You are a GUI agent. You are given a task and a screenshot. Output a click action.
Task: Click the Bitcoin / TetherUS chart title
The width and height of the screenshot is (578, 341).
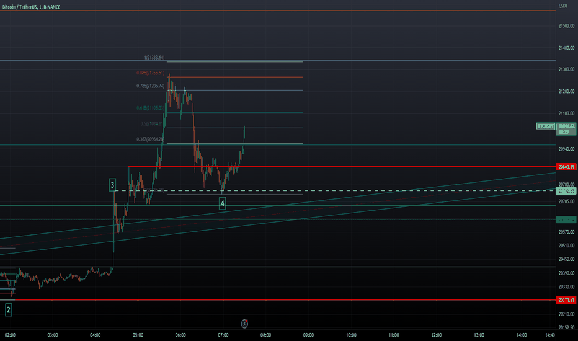point(32,7)
